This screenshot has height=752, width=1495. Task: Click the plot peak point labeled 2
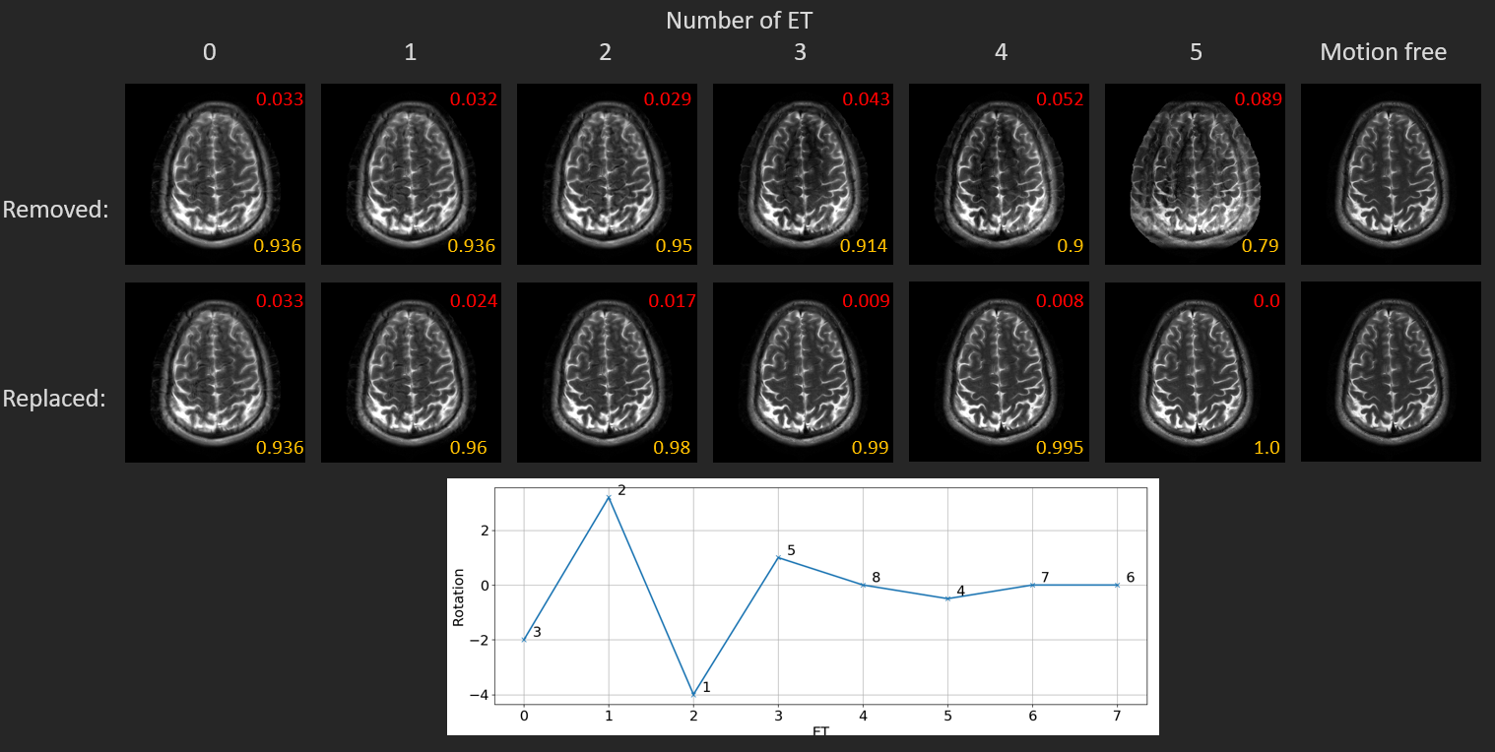coord(609,497)
